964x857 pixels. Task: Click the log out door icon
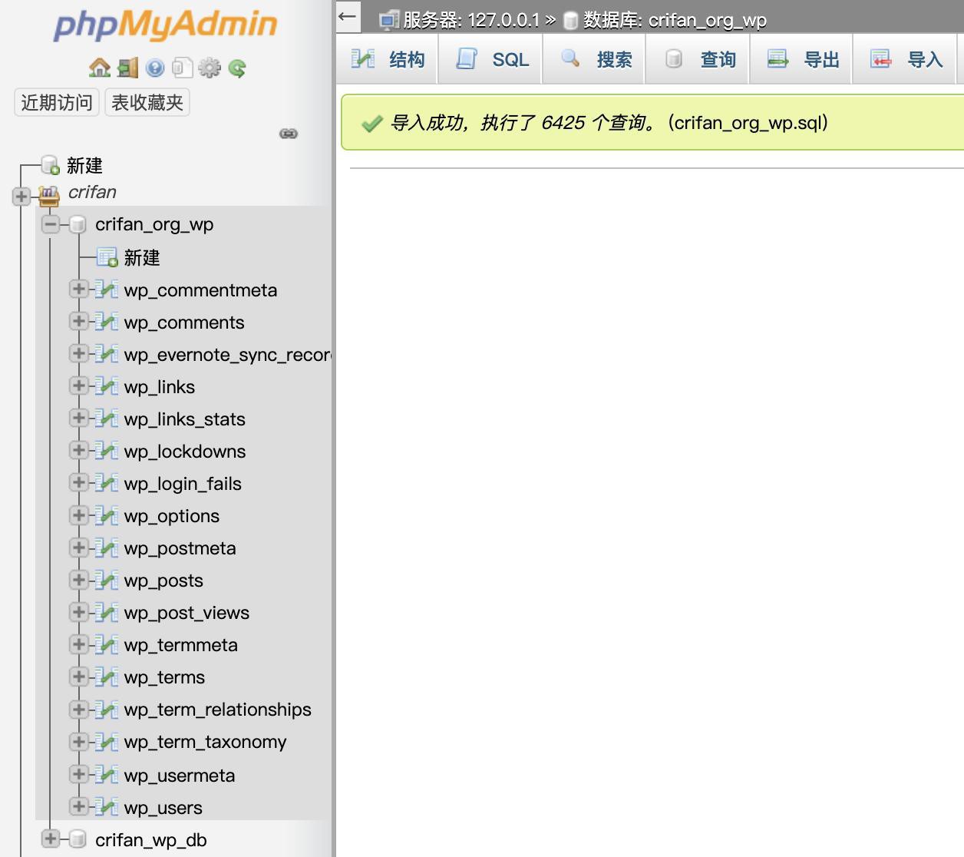[x=127, y=68]
